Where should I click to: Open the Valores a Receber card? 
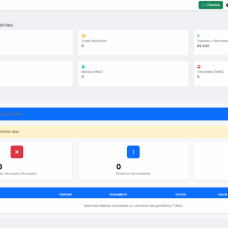click(x=211, y=43)
